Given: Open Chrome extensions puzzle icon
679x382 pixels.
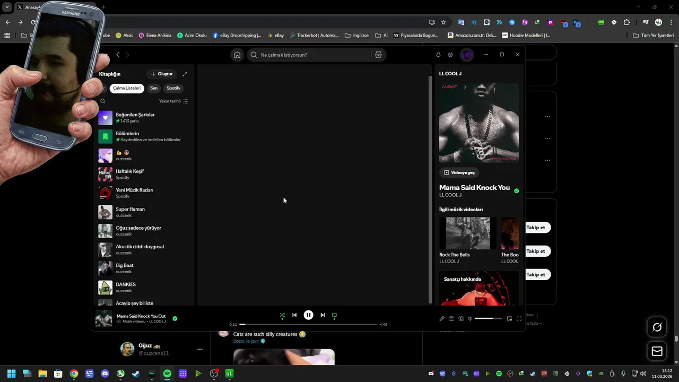Looking at the screenshot, I should tap(627, 22).
